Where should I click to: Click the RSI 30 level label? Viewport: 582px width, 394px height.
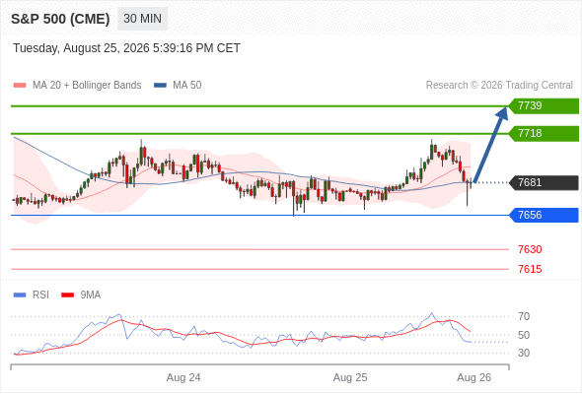coord(524,353)
